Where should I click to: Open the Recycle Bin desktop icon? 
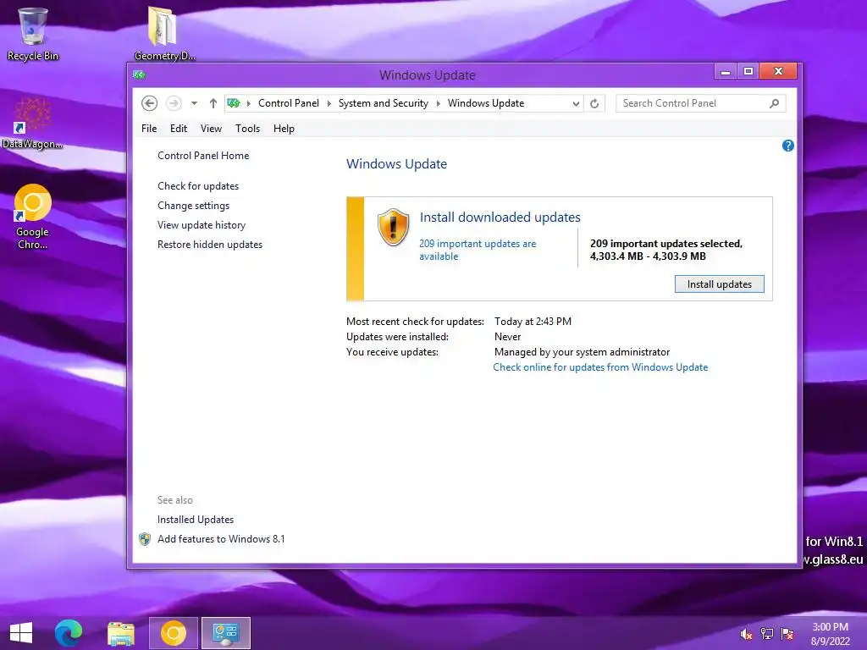[x=33, y=34]
